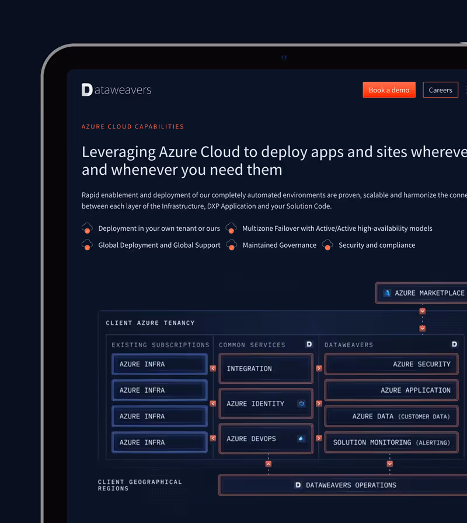Click the Common Services heading

click(x=252, y=345)
